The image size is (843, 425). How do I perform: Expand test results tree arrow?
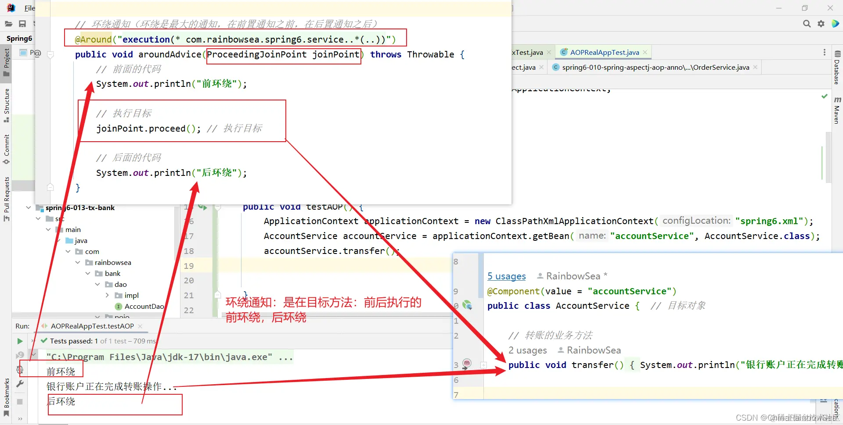[32, 341]
